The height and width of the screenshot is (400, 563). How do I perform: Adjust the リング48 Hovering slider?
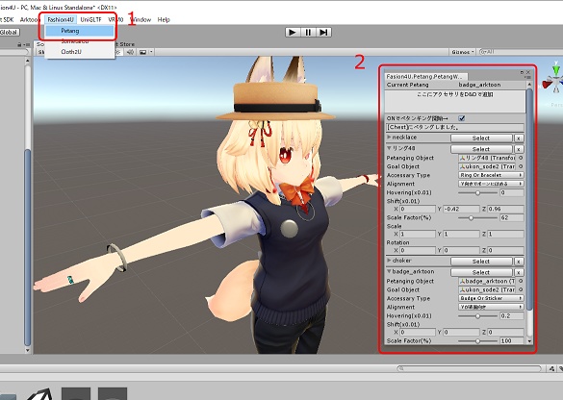477,192
